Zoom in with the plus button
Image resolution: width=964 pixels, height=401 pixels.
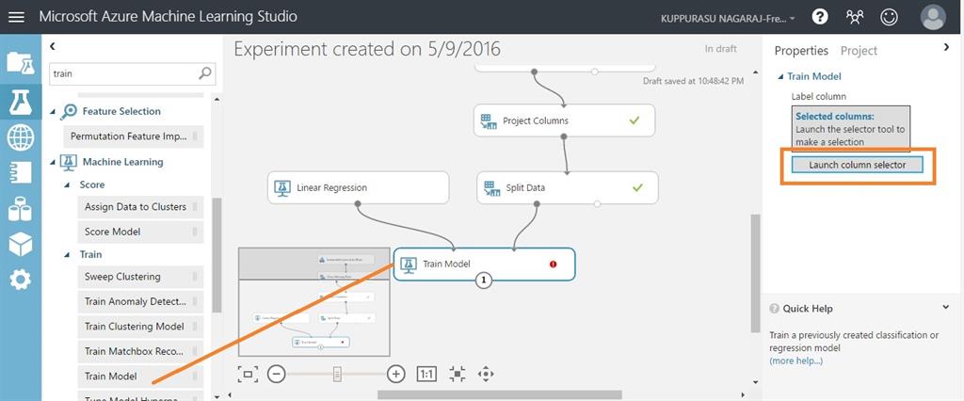point(396,374)
